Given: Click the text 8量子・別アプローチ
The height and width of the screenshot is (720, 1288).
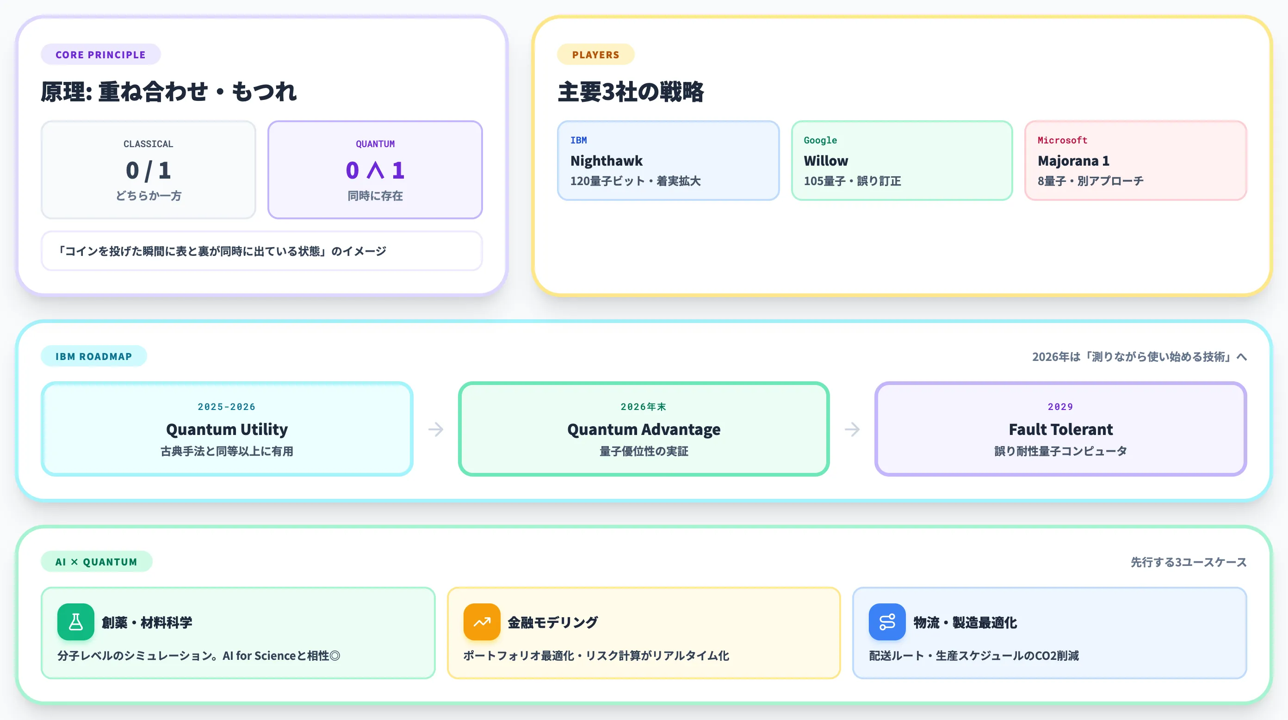Looking at the screenshot, I should [1090, 181].
